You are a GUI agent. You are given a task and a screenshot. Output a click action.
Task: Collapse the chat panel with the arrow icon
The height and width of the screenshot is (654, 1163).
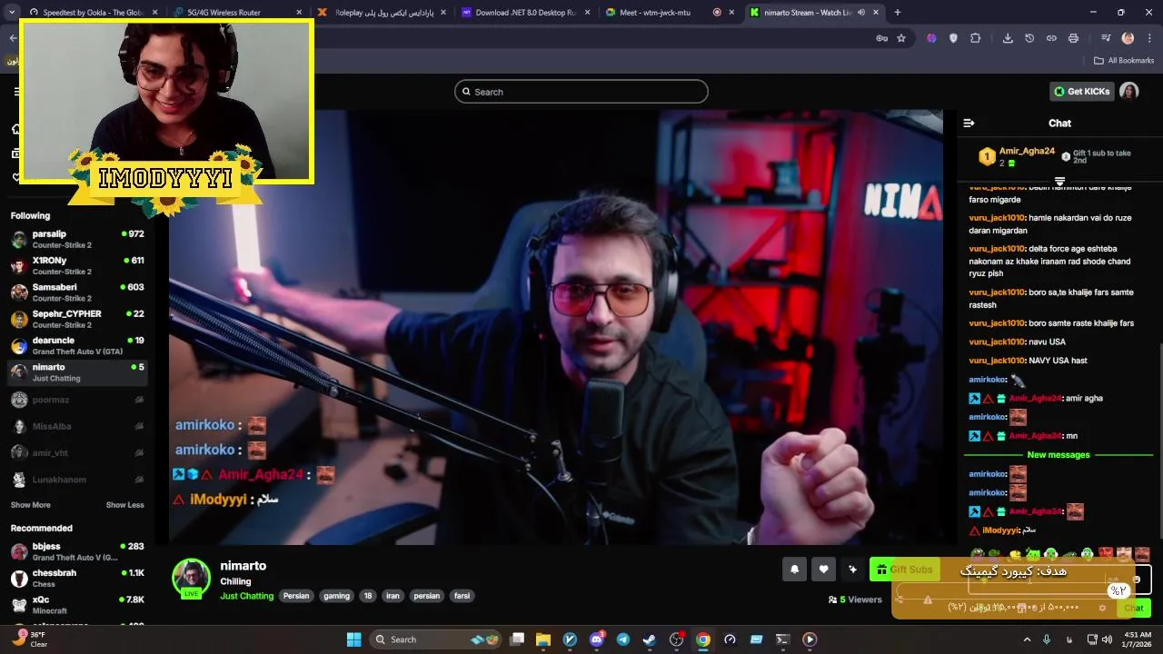click(x=969, y=123)
